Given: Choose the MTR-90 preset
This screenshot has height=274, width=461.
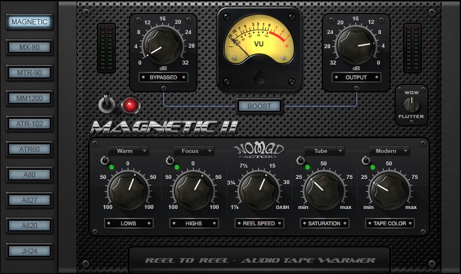Looking at the screenshot, I should [x=30, y=73].
